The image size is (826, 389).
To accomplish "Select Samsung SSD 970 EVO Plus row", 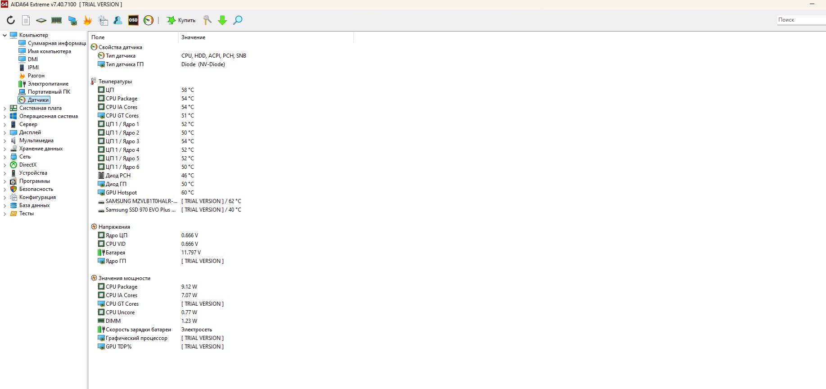I will [140, 210].
